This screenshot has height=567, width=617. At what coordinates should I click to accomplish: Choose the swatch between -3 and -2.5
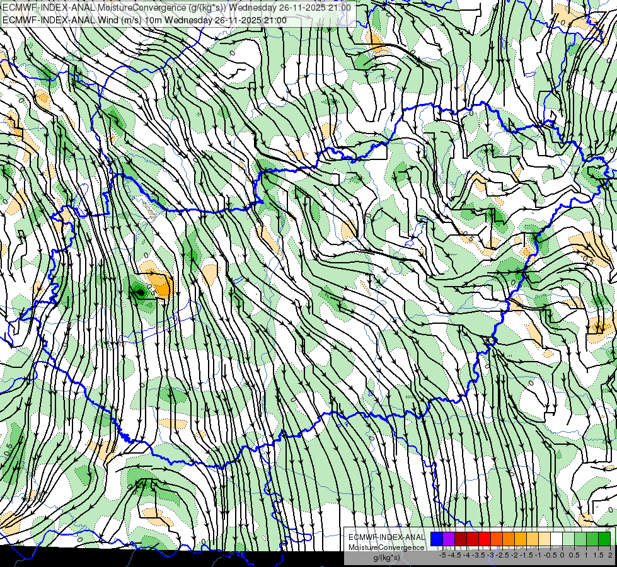[497, 539]
